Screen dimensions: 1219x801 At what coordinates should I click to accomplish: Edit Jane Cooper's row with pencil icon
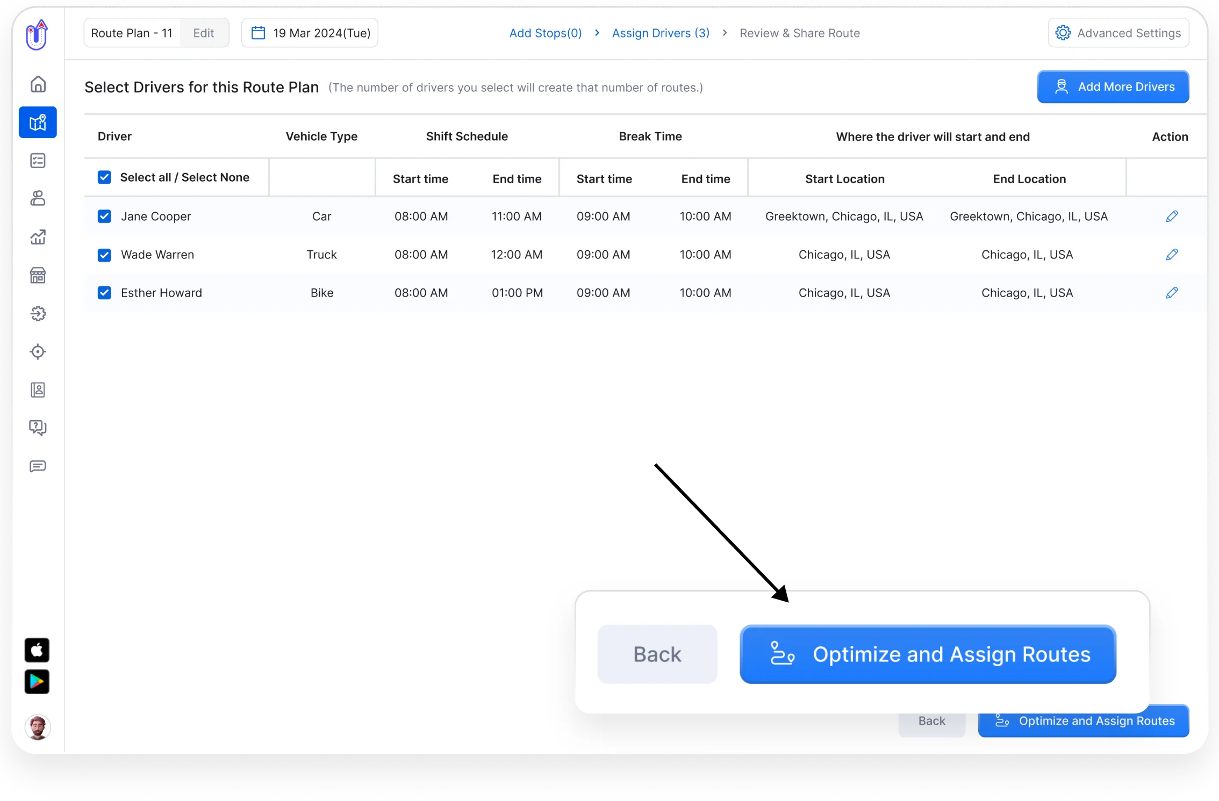(1172, 217)
